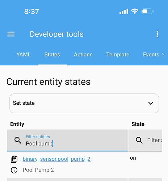Open the three-dot overflow menu
This screenshot has height=181, width=168.
pos(157,34)
